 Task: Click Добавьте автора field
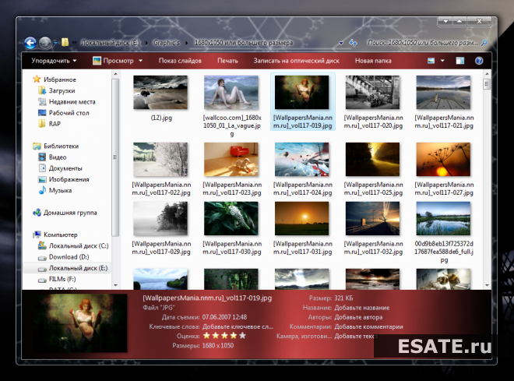(x=358, y=317)
